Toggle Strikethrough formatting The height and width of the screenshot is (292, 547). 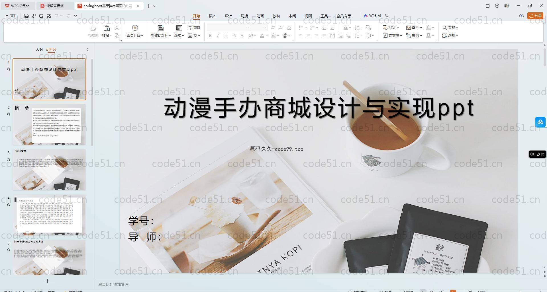[x=234, y=36]
